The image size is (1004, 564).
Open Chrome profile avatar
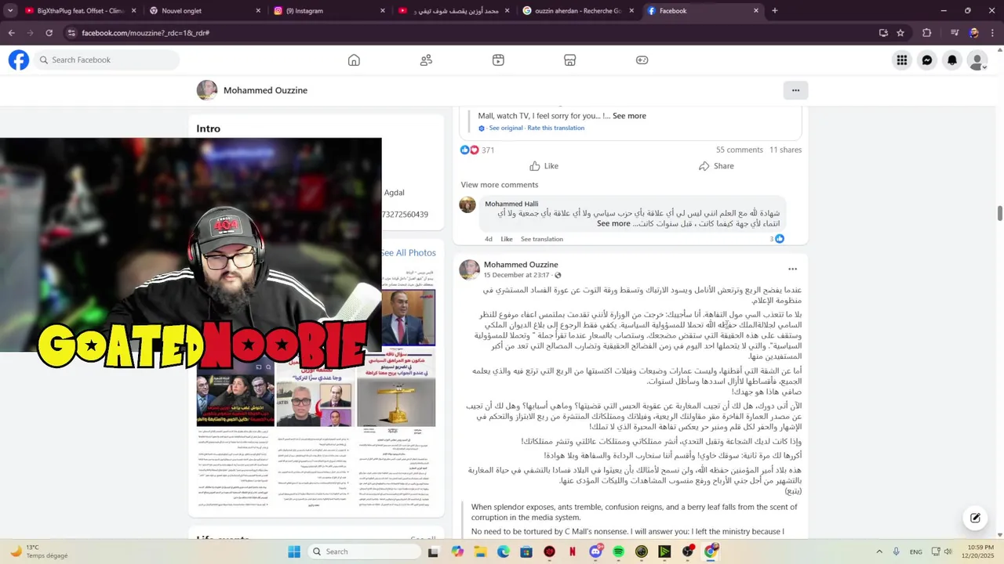[973, 33]
